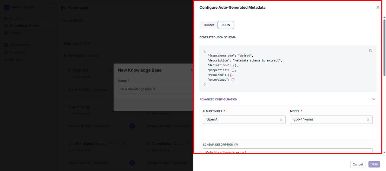
Task: Click the "enumValues": [] line
Action: [x=221, y=80]
